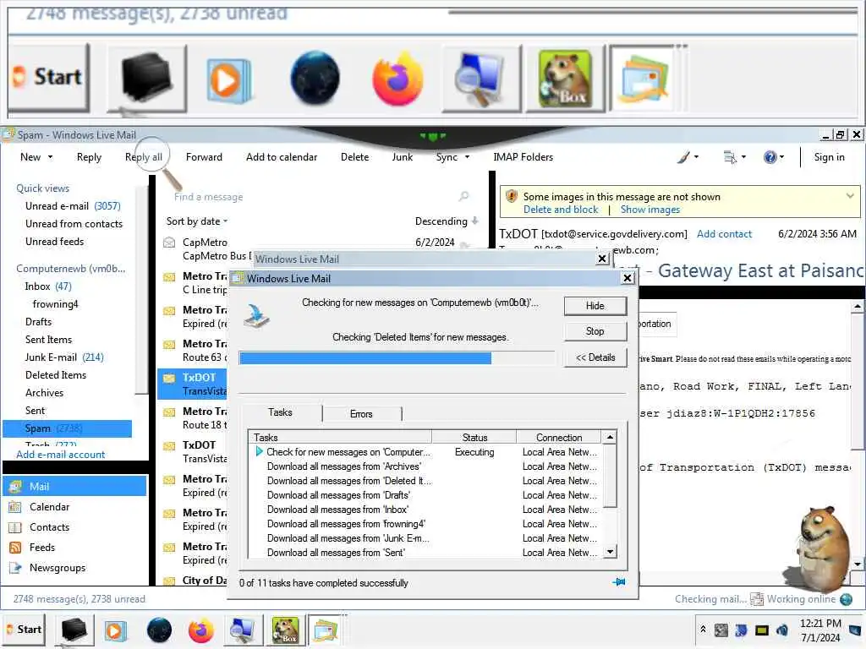866x649 pixels.
Task: Click the globe icon in status bar
Action: [x=846, y=599]
